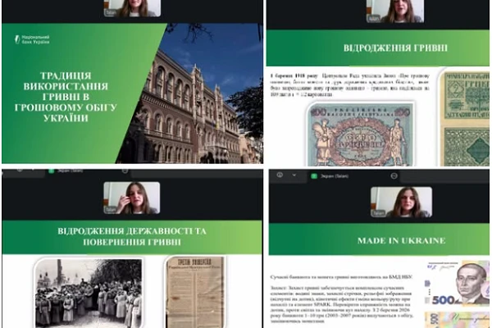This screenshot has height=328, width=492.
Task: Click green screen-share icon above MADE IN UKRAINE slide
Action: [x=314, y=174]
